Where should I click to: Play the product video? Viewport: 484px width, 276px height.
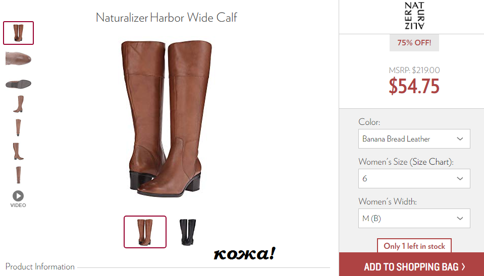coord(18,199)
